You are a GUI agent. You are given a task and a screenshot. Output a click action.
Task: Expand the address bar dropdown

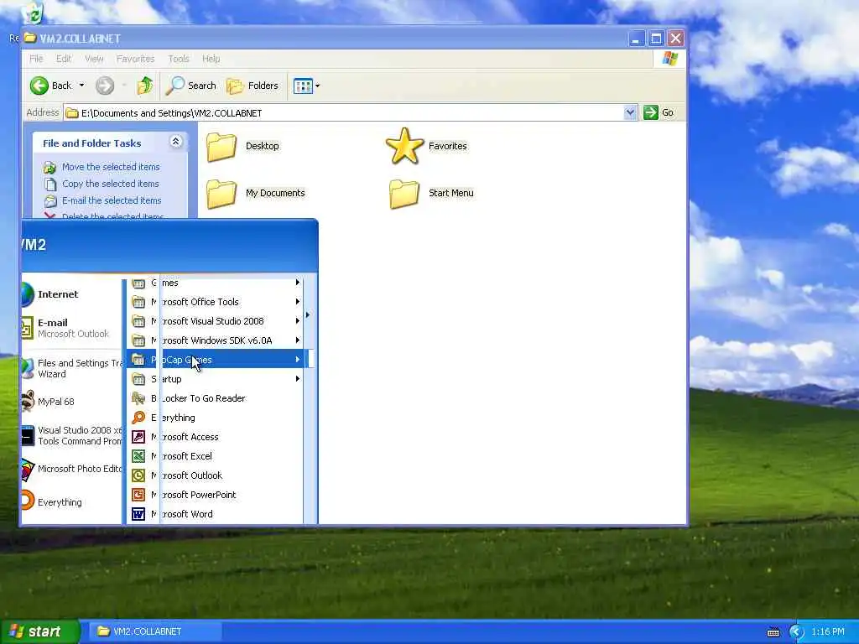tap(630, 113)
